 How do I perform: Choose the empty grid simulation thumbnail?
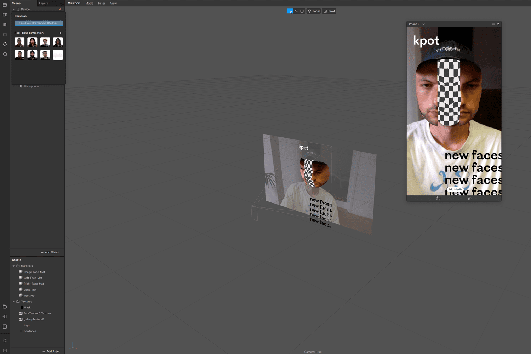(58, 55)
